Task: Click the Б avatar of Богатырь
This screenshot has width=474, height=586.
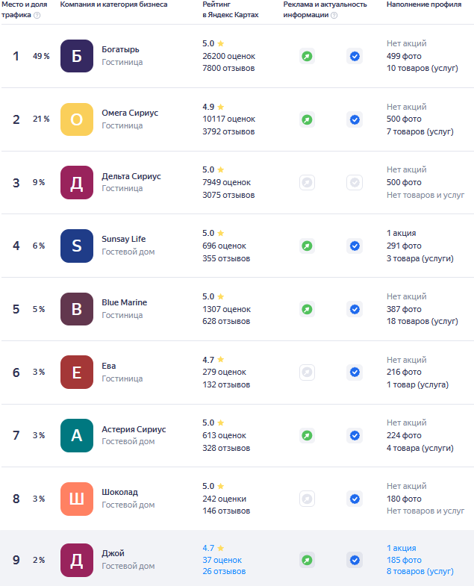Action: click(77, 56)
